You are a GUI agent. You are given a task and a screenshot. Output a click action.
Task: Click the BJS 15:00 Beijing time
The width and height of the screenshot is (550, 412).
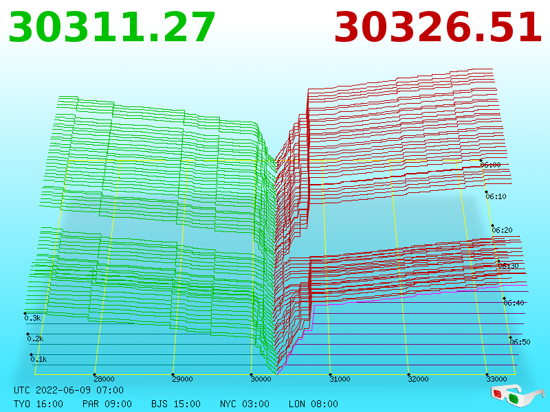176,404
